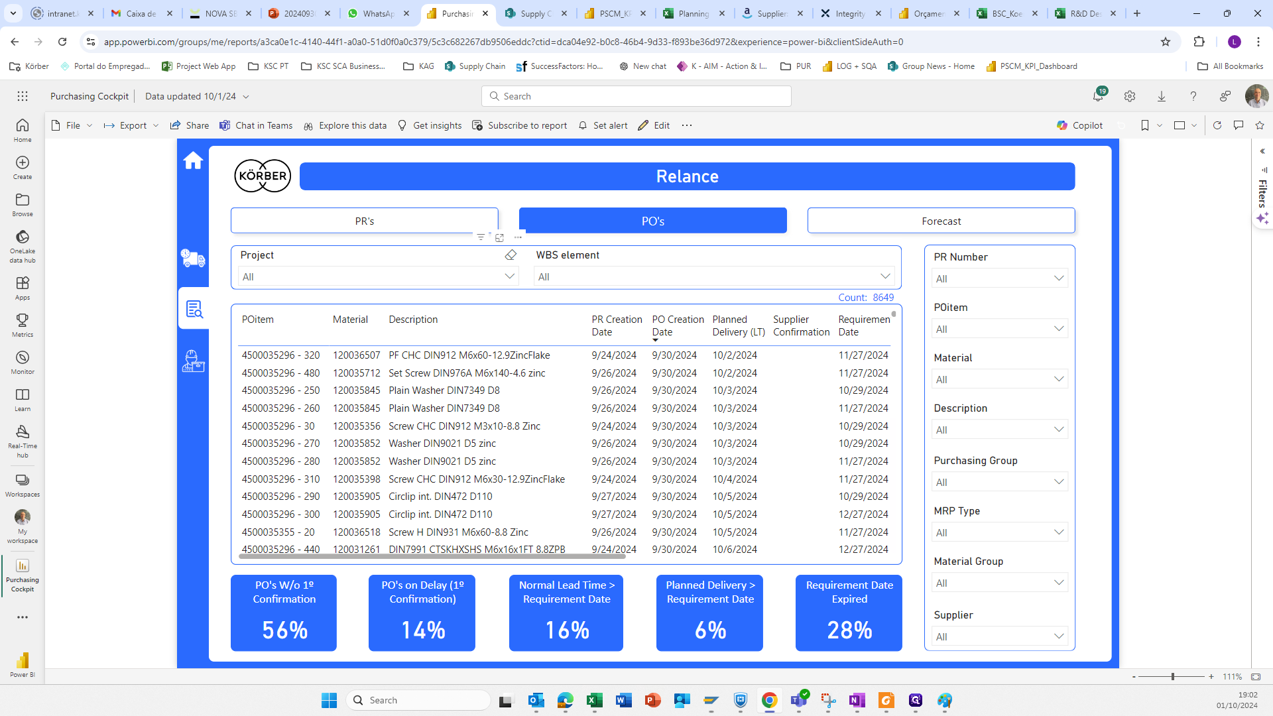Open Workspaces in the left sidebar
The height and width of the screenshot is (716, 1273).
(23, 485)
